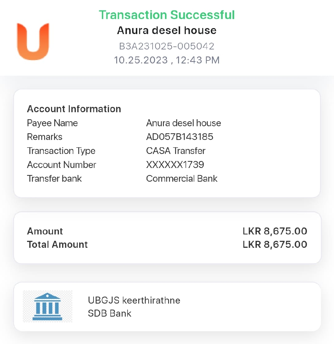334x344 pixels.
Task: Select the Anura desel house title
Action: (167, 30)
